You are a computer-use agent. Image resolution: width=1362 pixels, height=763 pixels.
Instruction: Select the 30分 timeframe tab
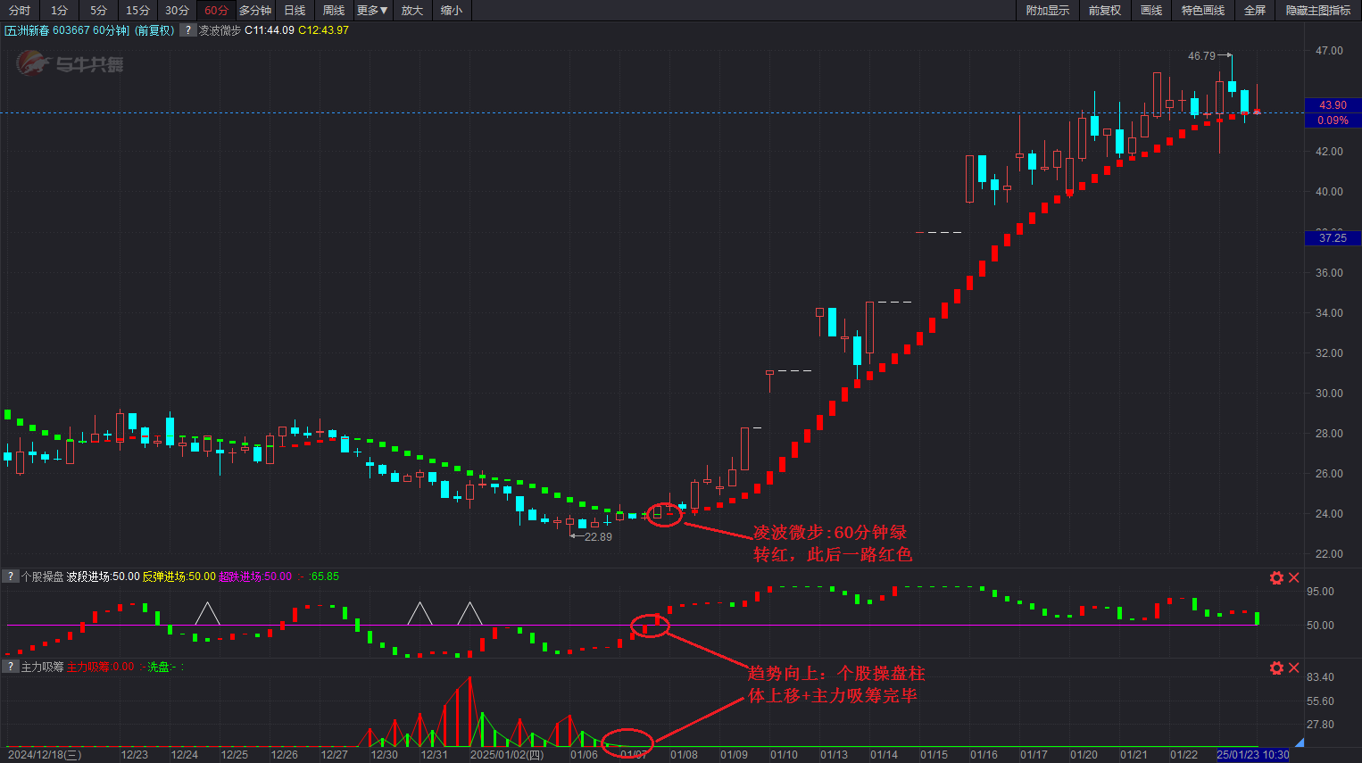(x=177, y=10)
